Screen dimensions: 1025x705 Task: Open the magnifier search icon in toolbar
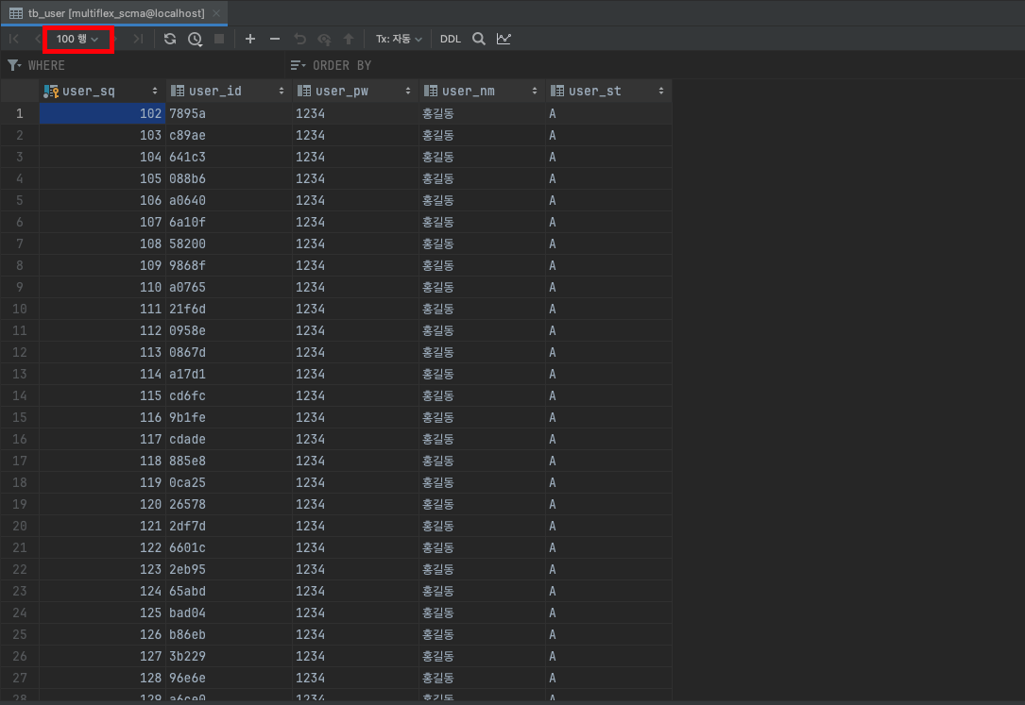(479, 40)
